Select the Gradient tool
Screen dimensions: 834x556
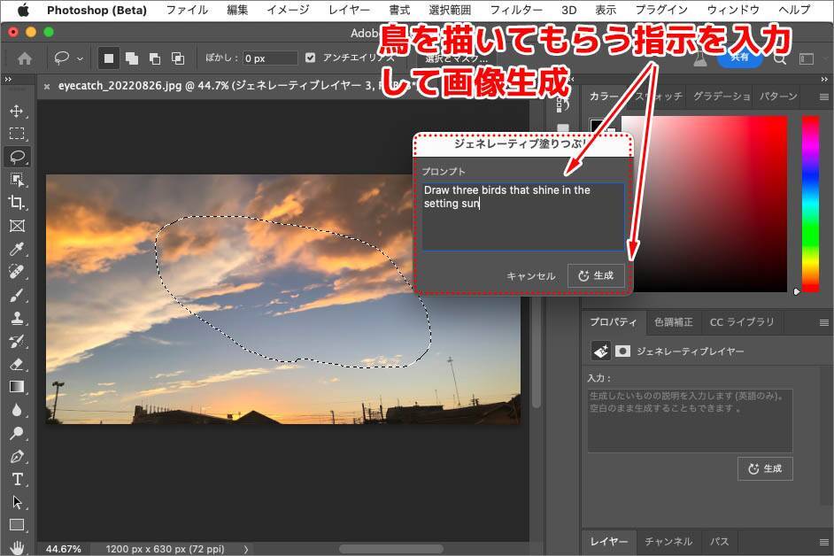(x=17, y=387)
